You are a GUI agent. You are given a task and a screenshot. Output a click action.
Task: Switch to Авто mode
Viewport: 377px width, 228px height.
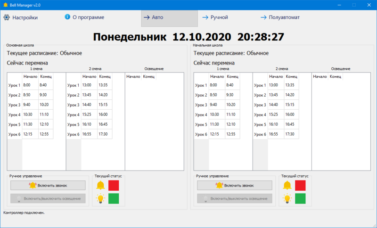[170, 18]
